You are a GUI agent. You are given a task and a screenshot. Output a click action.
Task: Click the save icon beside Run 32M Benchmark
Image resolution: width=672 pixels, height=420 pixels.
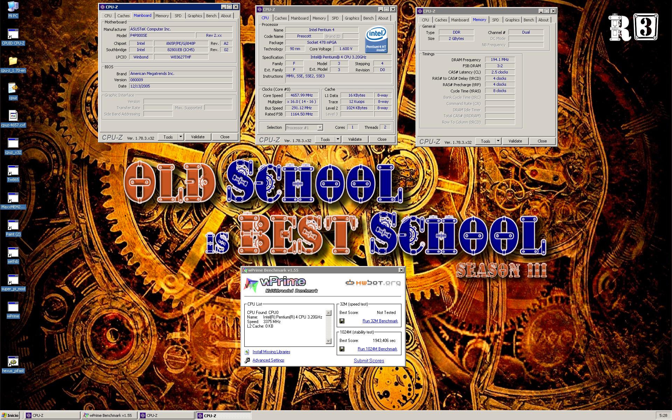pyautogui.click(x=342, y=321)
